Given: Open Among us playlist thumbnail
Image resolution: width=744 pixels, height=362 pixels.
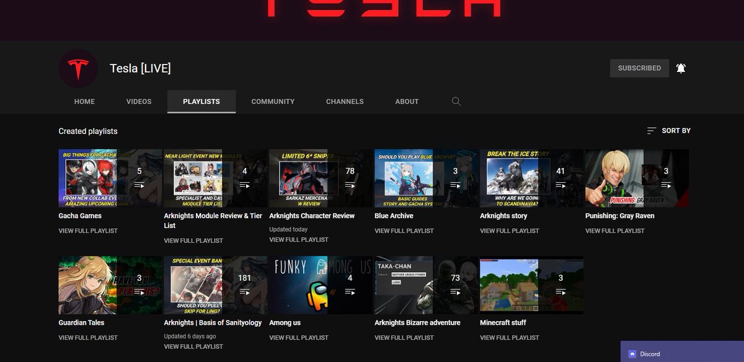Looking at the screenshot, I should tap(321, 285).
